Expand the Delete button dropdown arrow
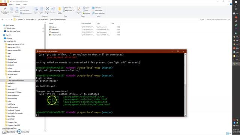 point(48,13)
